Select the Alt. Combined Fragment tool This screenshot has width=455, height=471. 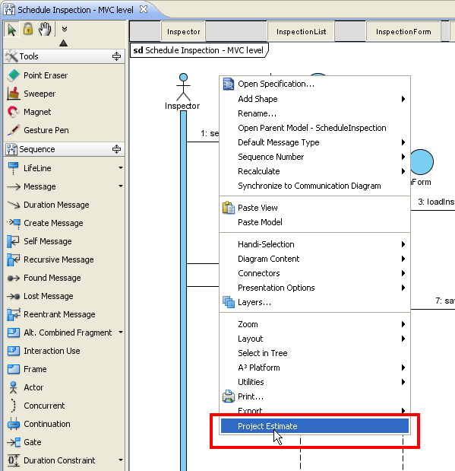[60, 333]
